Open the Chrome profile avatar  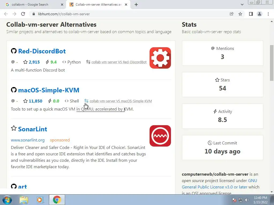pos(260,14)
